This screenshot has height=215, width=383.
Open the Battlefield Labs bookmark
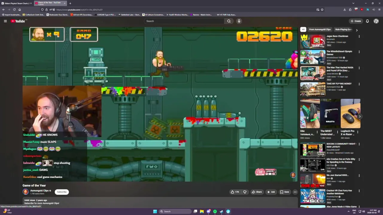click(x=129, y=15)
